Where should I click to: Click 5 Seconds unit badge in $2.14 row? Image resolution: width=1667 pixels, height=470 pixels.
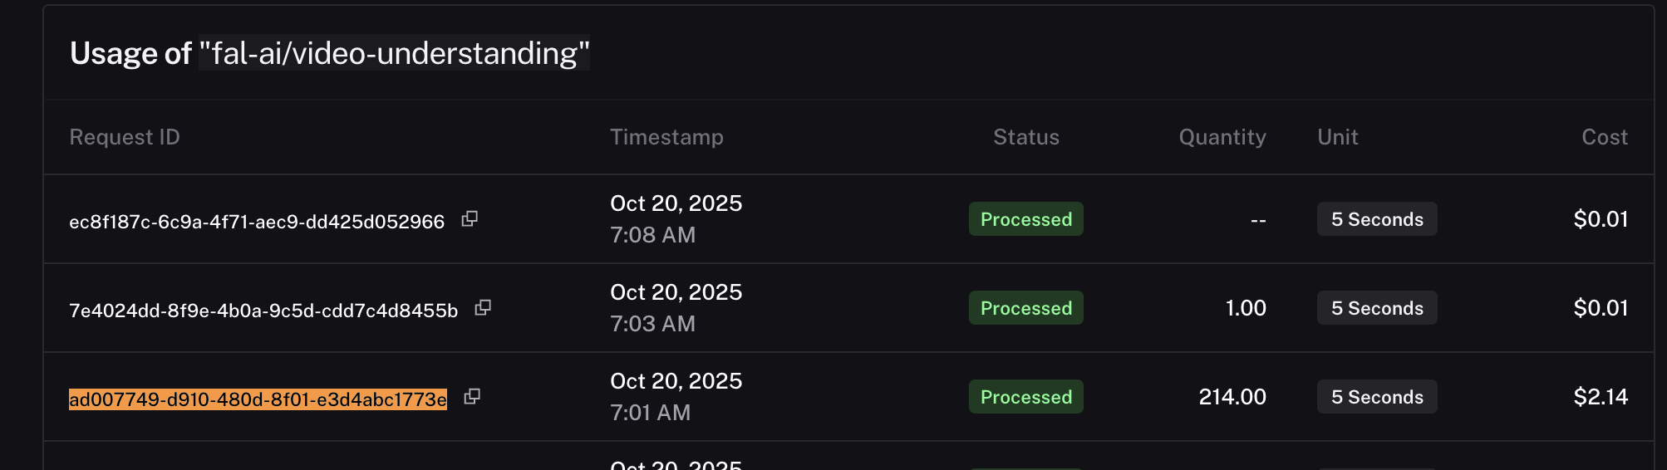(x=1377, y=397)
